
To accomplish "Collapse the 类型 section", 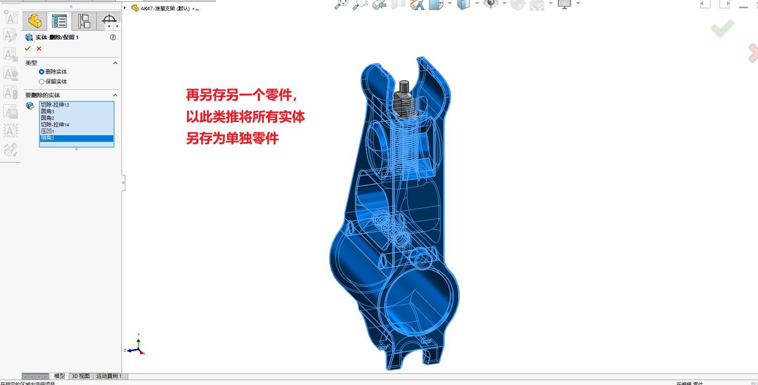I will tap(115, 63).
